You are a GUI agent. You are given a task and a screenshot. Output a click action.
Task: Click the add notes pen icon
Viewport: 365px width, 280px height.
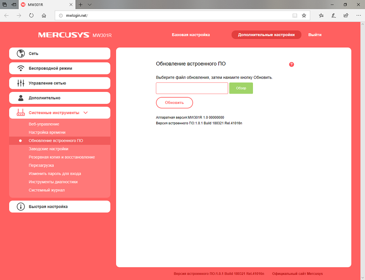[334, 16]
